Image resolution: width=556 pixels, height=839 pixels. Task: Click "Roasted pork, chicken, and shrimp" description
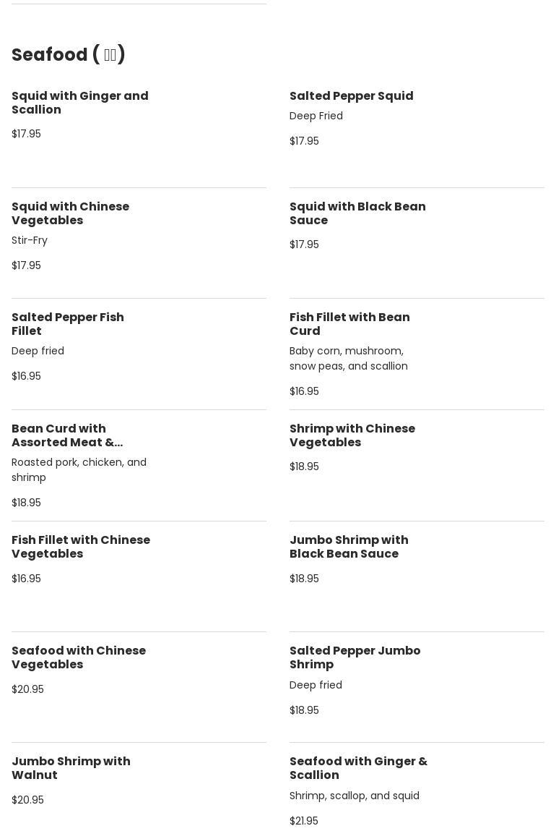[79, 469]
